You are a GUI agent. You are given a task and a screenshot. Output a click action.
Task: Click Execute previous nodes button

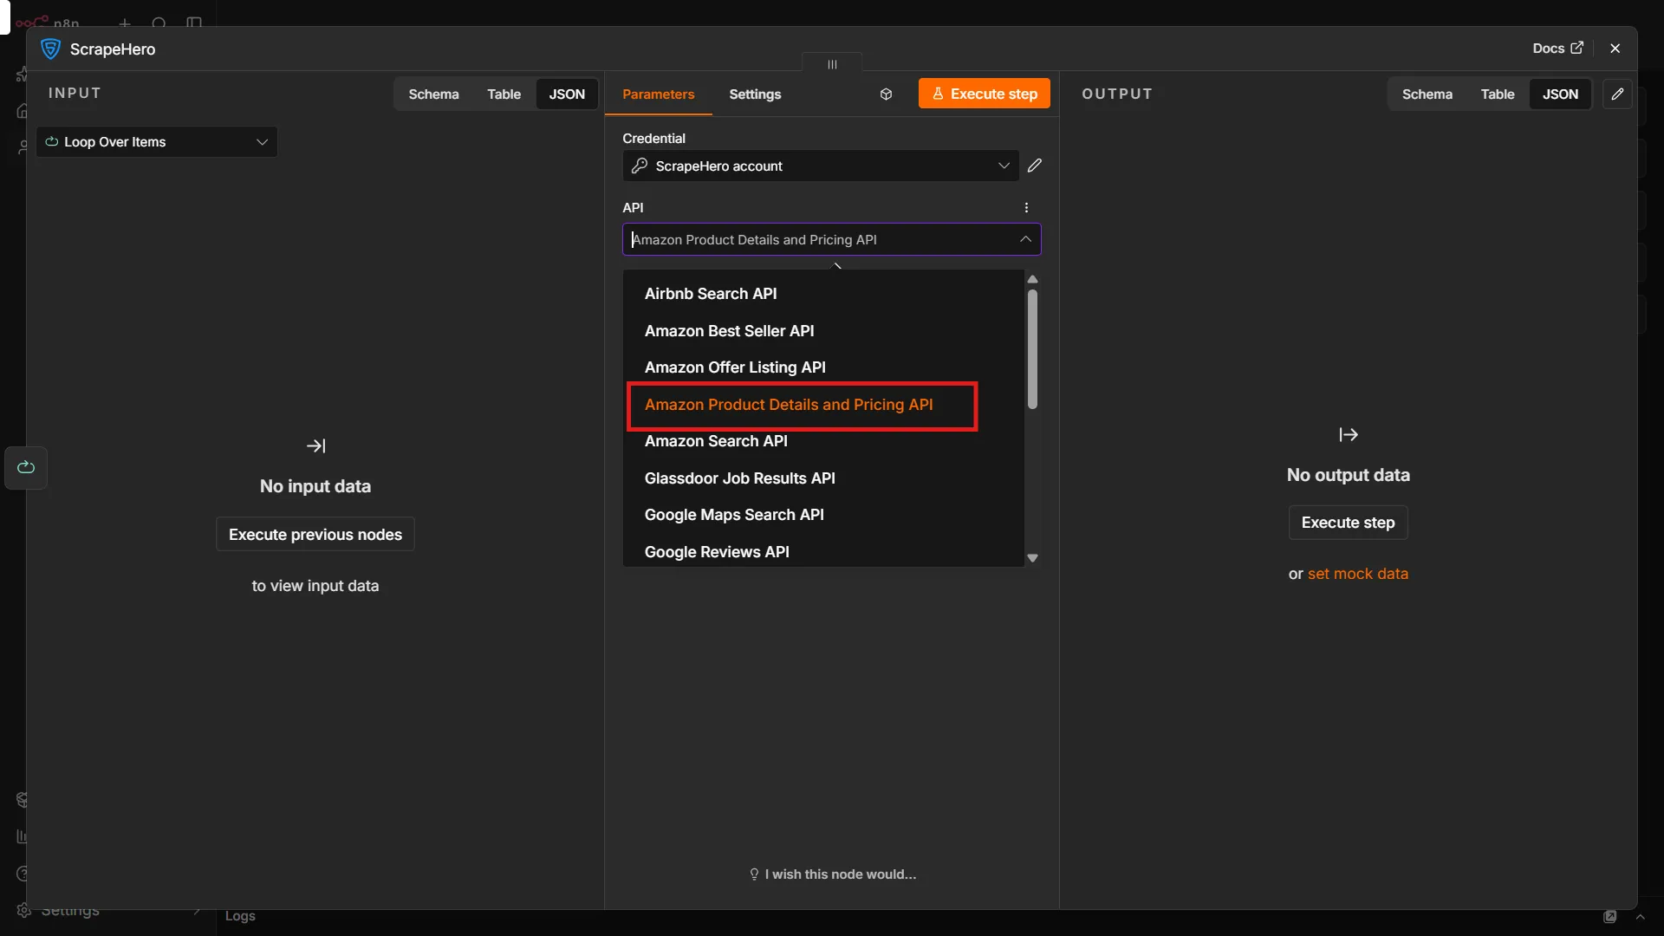[x=315, y=535]
